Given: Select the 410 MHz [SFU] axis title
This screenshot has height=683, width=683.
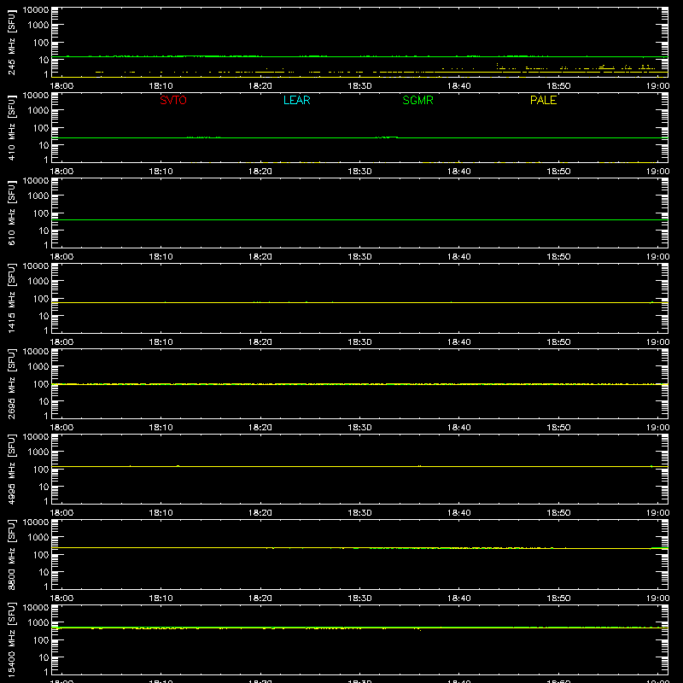Looking at the screenshot, I should (11, 127).
